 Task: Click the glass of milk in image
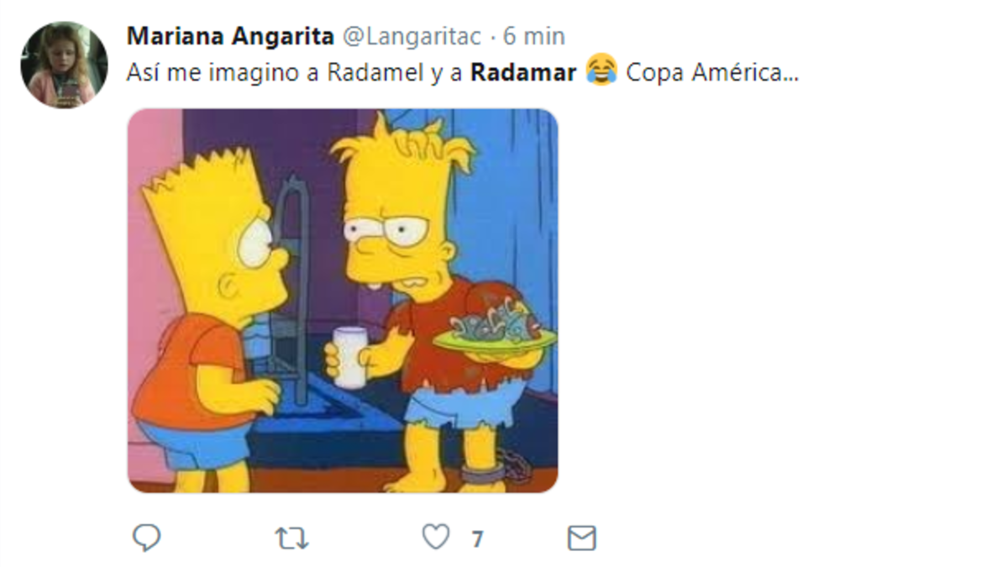[x=349, y=359]
